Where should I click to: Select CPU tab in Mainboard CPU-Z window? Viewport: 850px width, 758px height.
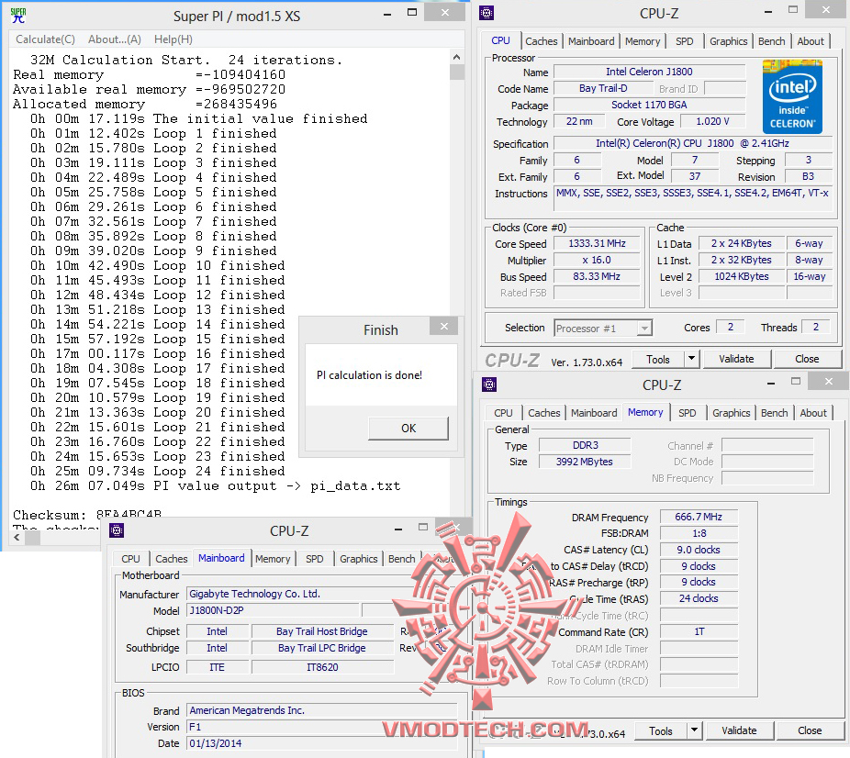tap(130, 559)
